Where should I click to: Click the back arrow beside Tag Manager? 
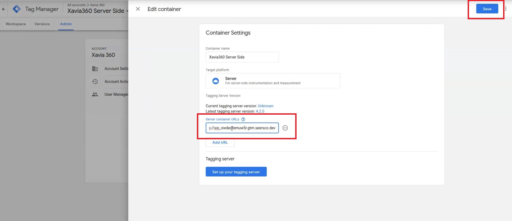[x=3, y=9]
